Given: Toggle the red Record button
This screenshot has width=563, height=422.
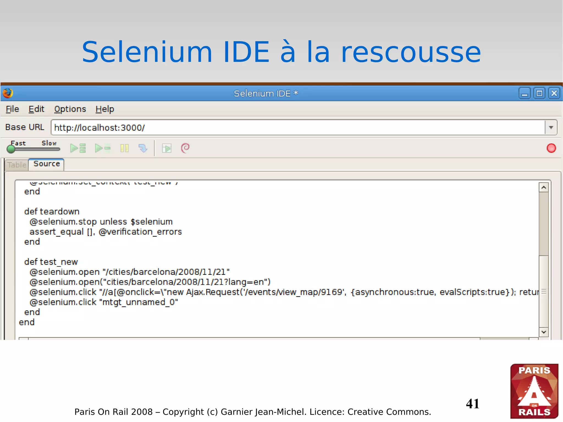Looking at the screenshot, I should (551, 148).
